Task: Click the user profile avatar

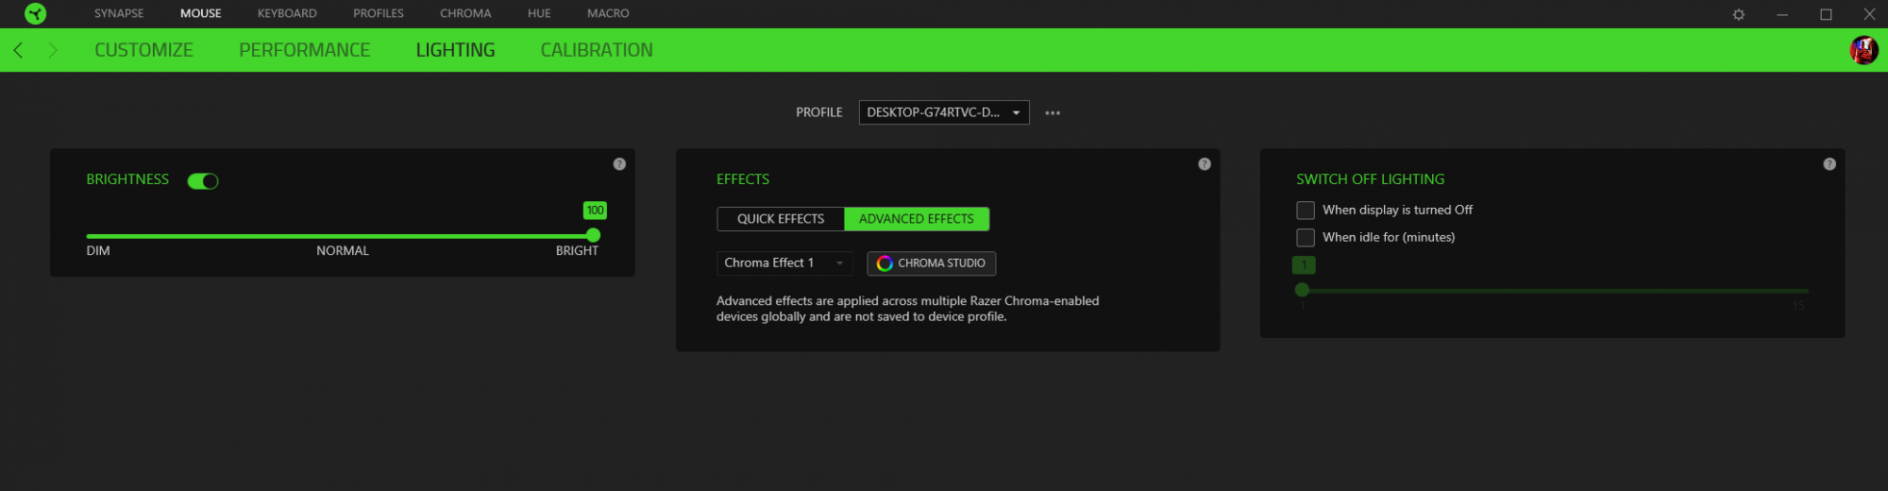Action: 1863,50
